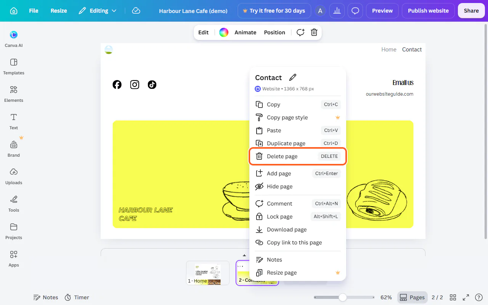This screenshot has height=305, width=488.
Task: Open the Templates panel
Action: coord(14,66)
